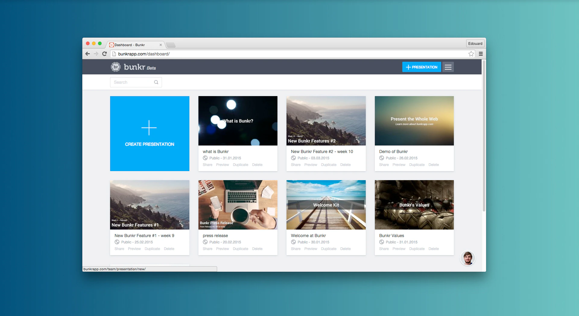The height and width of the screenshot is (316, 579).
Task: Open Chrome menu hamburger icon
Action: (481, 54)
